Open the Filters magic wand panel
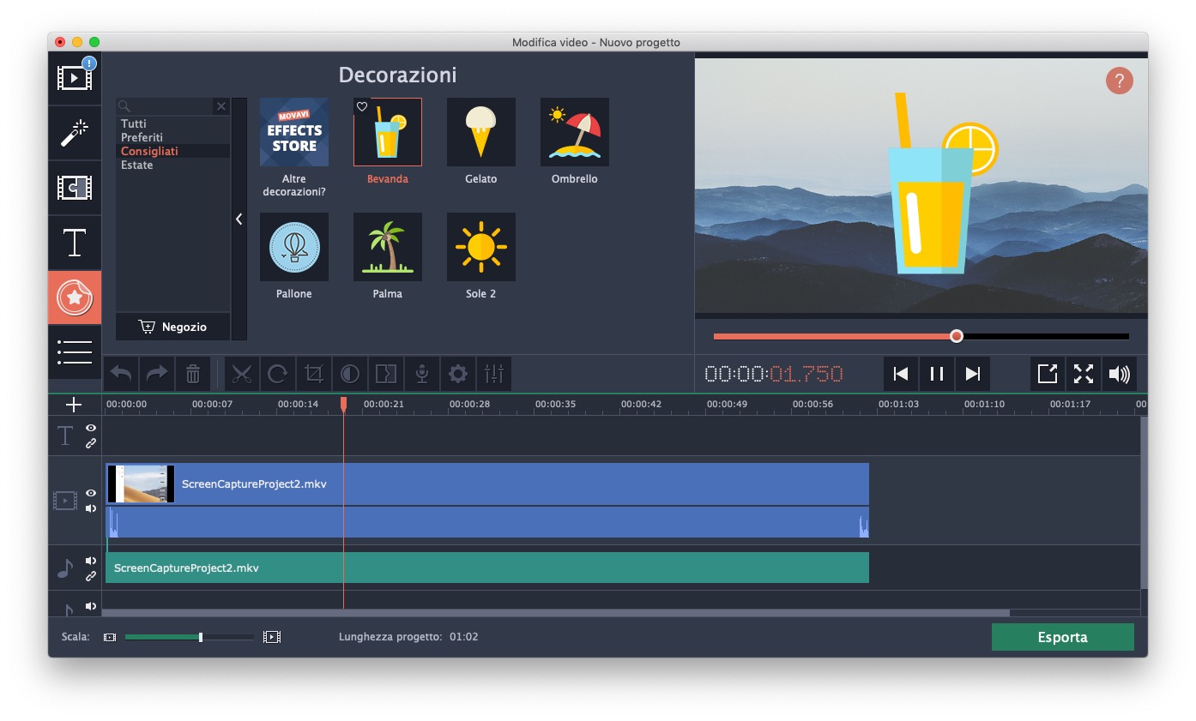The image size is (1196, 721). (x=75, y=133)
